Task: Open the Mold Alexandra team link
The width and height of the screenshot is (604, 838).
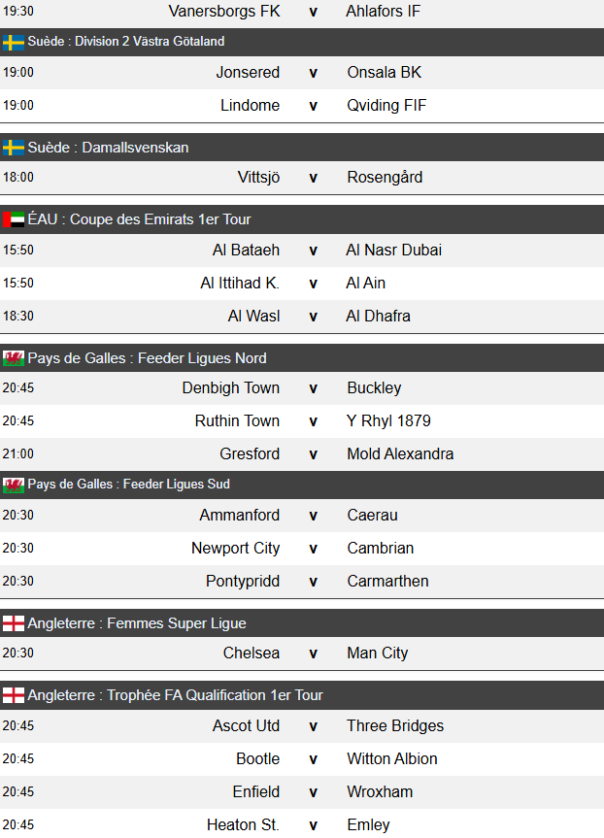Action: coord(400,454)
